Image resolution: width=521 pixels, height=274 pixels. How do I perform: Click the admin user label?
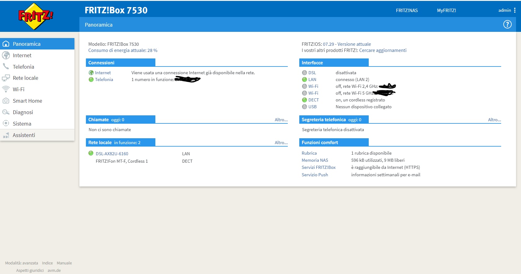coord(505,10)
